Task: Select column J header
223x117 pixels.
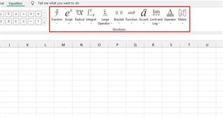Action: [x=9, y=45]
